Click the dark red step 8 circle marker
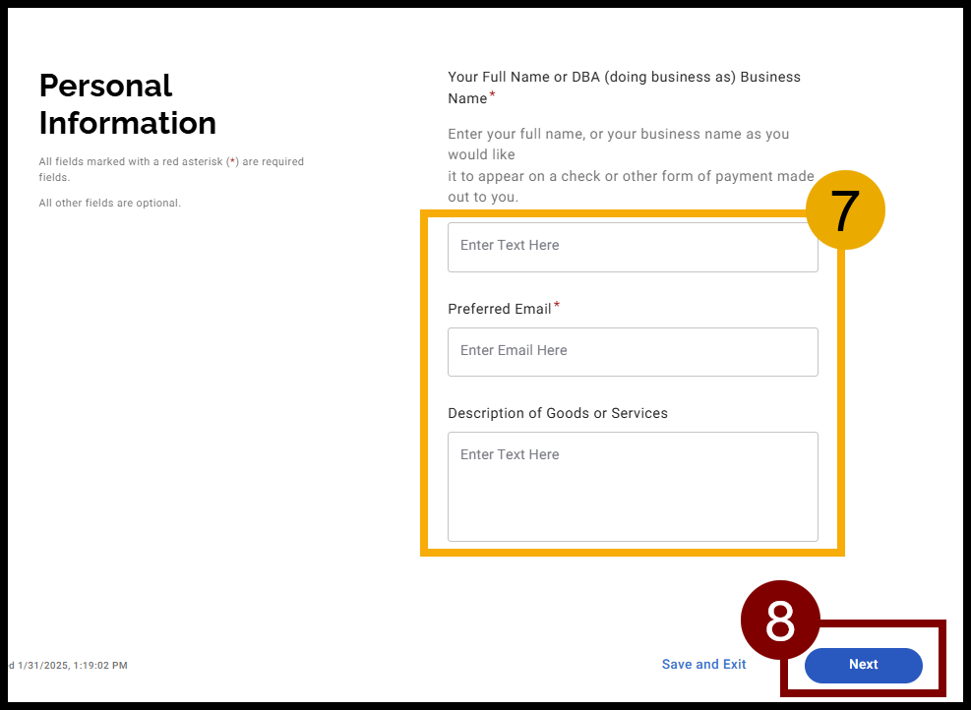 (780, 620)
